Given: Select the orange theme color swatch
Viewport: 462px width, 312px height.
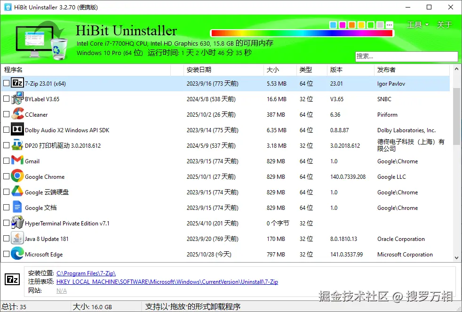Looking at the screenshot, I should 352,25.
